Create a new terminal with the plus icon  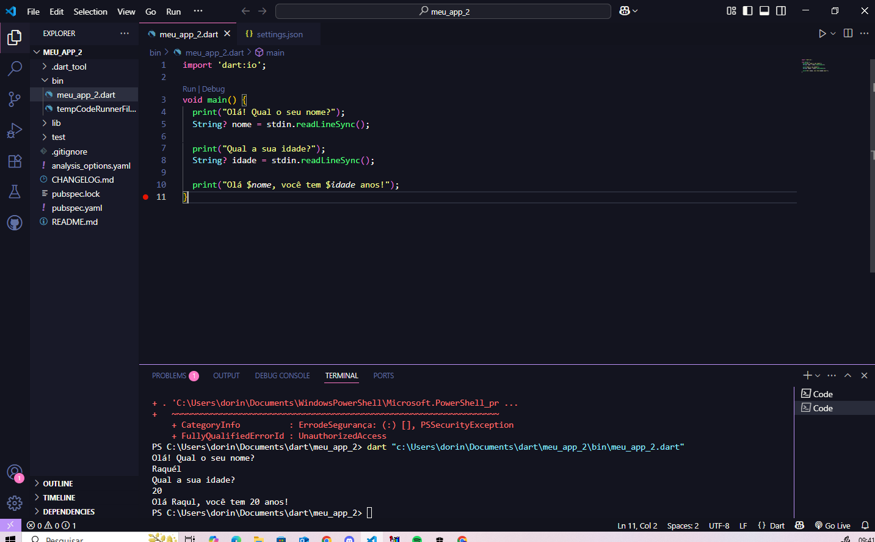[x=807, y=376]
